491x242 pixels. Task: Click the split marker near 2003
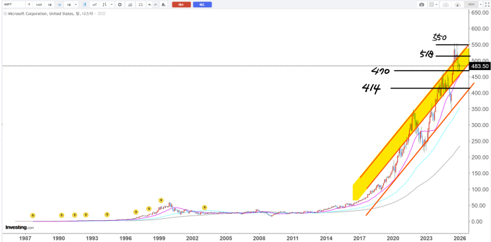click(x=204, y=207)
